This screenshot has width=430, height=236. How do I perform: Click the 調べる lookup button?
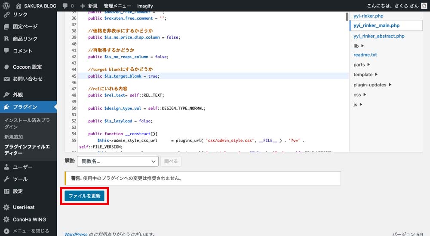[x=171, y=161]
